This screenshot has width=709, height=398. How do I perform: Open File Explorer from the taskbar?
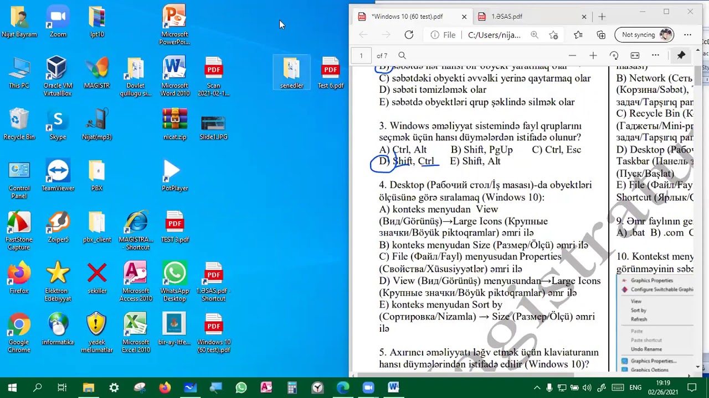point(88,387)
